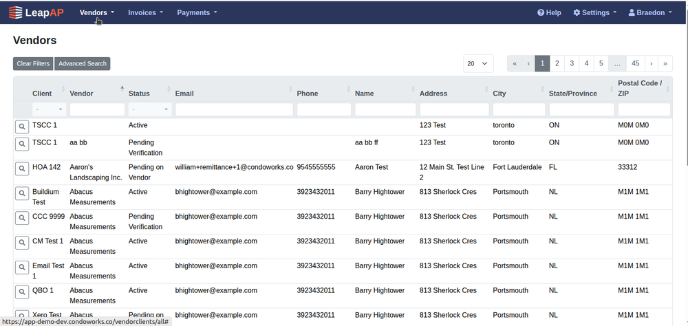View details for QBO 1 row
688x326 pixels.
22,292
